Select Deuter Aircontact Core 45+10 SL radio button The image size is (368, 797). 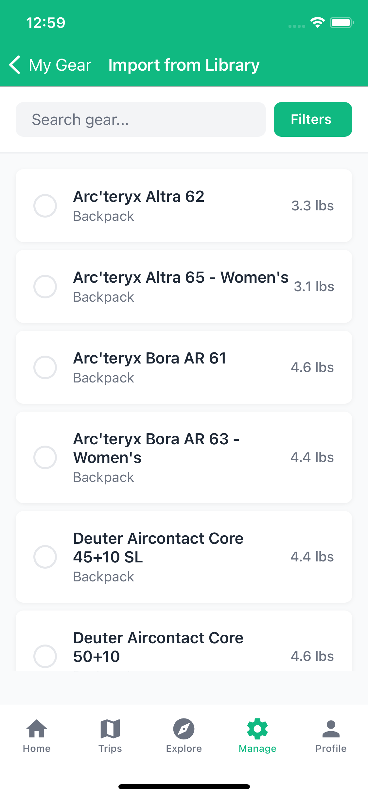pos(45,557)
